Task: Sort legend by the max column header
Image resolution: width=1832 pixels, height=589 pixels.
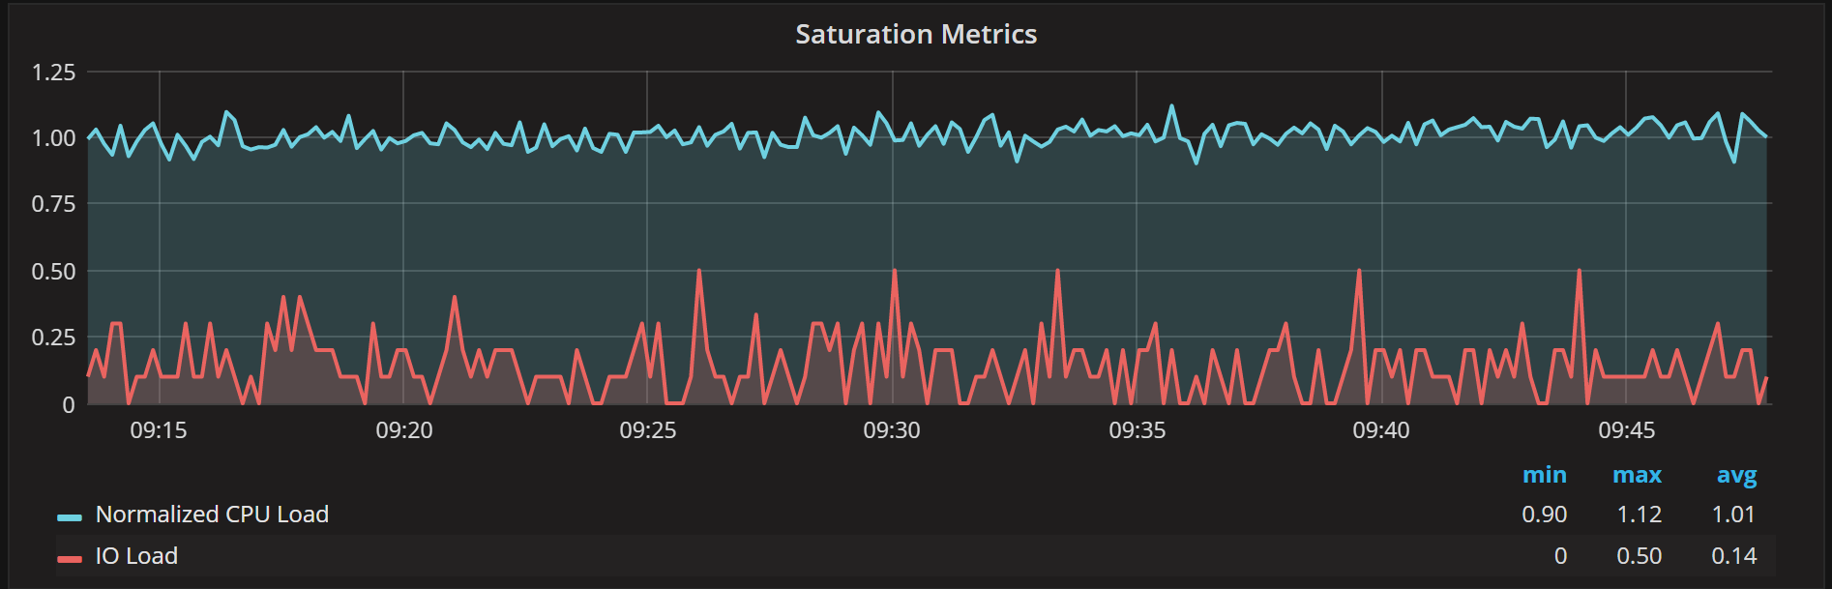Action: coord(1637,475)
